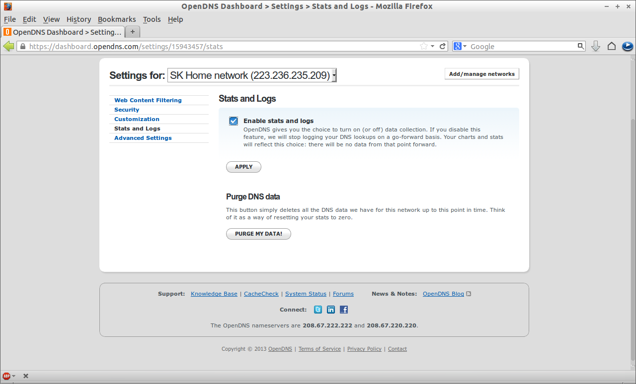Open OpenDNS Twitter page icon
This screenshot has width=636, height=384.
coord(318,310)
